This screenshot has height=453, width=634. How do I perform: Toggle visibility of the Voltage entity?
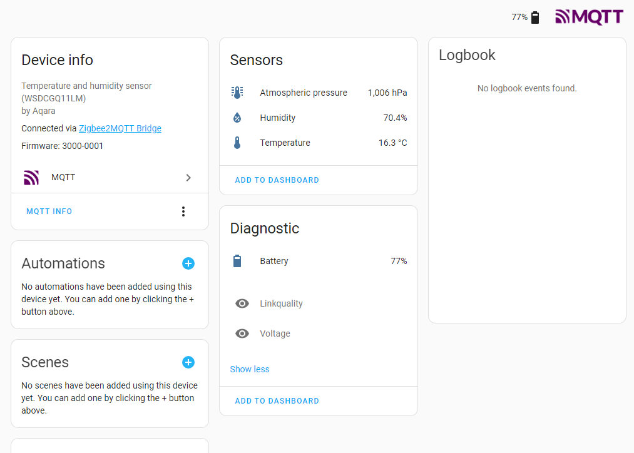point(242,333)
